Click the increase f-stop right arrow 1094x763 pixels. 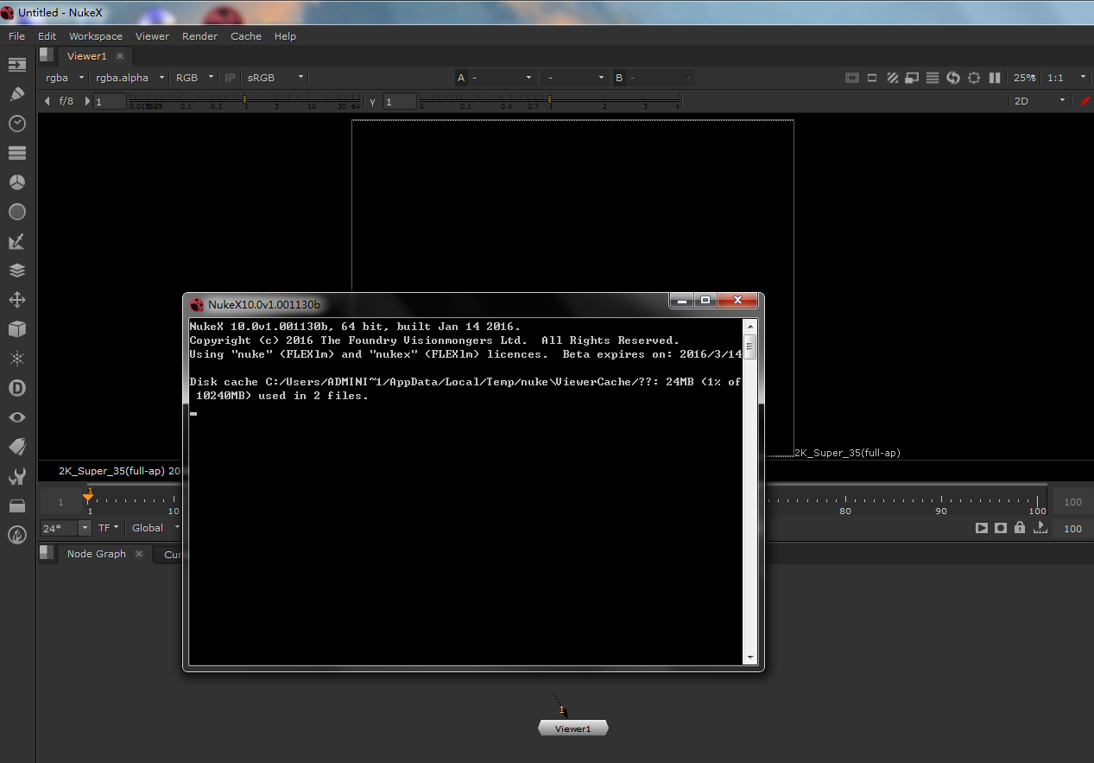(x=87, y=102)
